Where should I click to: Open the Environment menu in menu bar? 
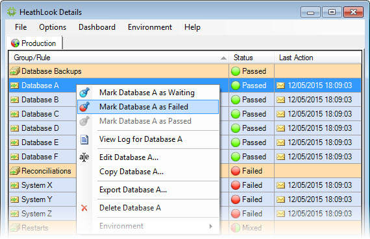pos(150,27)
